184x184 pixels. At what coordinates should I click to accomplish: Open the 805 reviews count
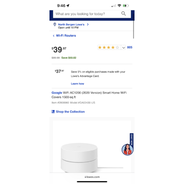[x=130, y=47]
